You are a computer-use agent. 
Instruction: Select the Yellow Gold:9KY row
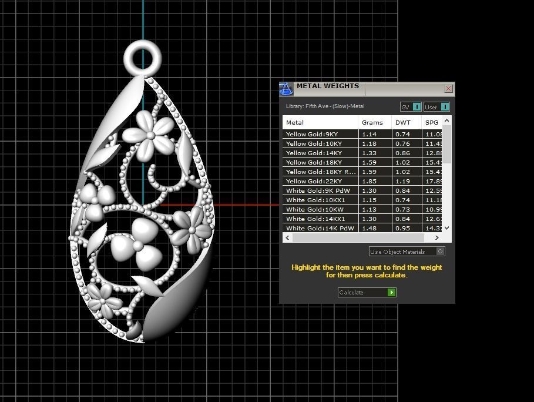[362, 134]
